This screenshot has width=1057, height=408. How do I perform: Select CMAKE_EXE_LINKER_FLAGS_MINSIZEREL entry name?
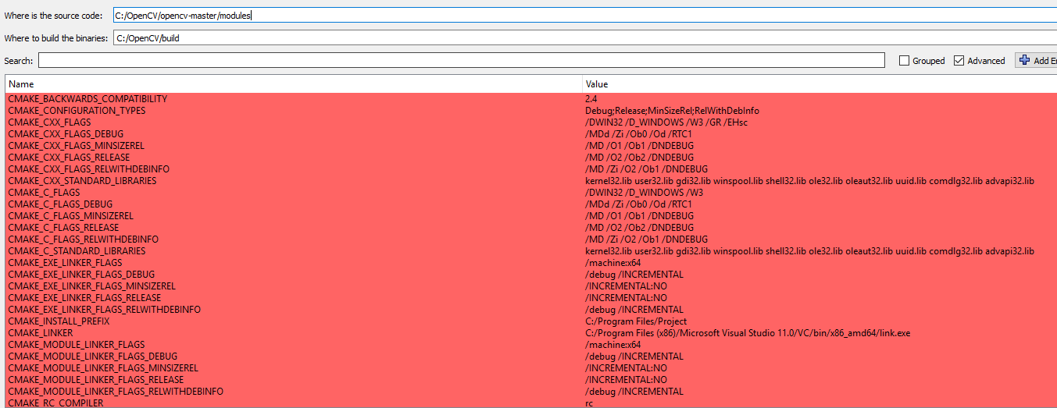91,286
